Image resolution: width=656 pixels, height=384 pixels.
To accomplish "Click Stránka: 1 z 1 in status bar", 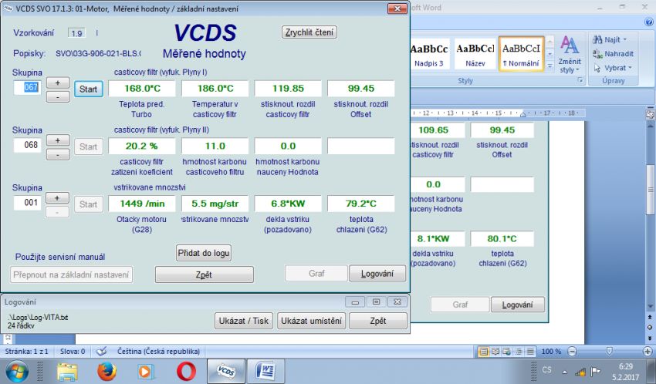I will (x=27, y=352).
